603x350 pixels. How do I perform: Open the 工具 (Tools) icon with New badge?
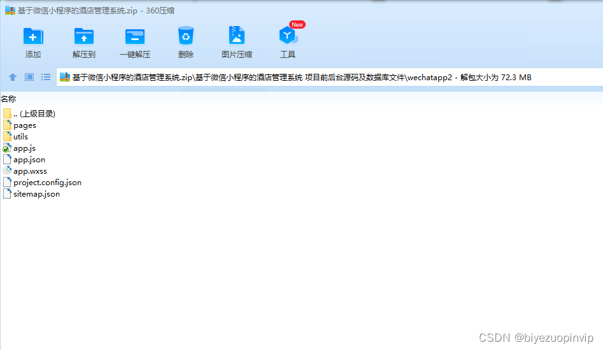[x=288, y=36]
